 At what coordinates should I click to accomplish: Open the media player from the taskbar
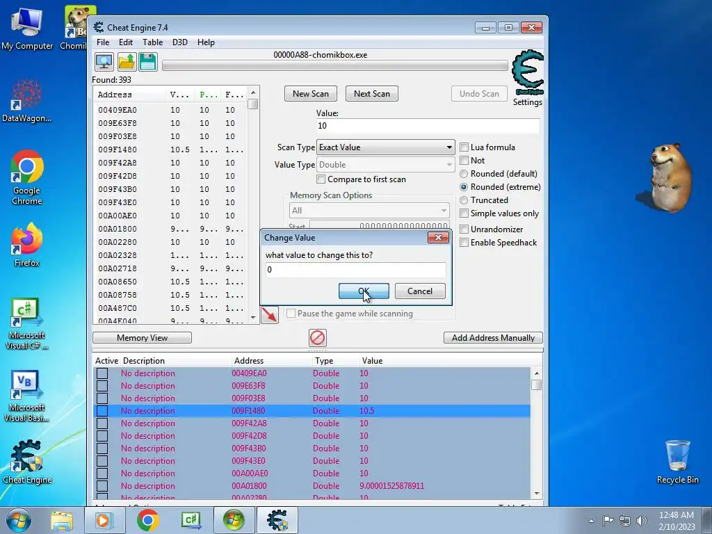tap(104, 520)
